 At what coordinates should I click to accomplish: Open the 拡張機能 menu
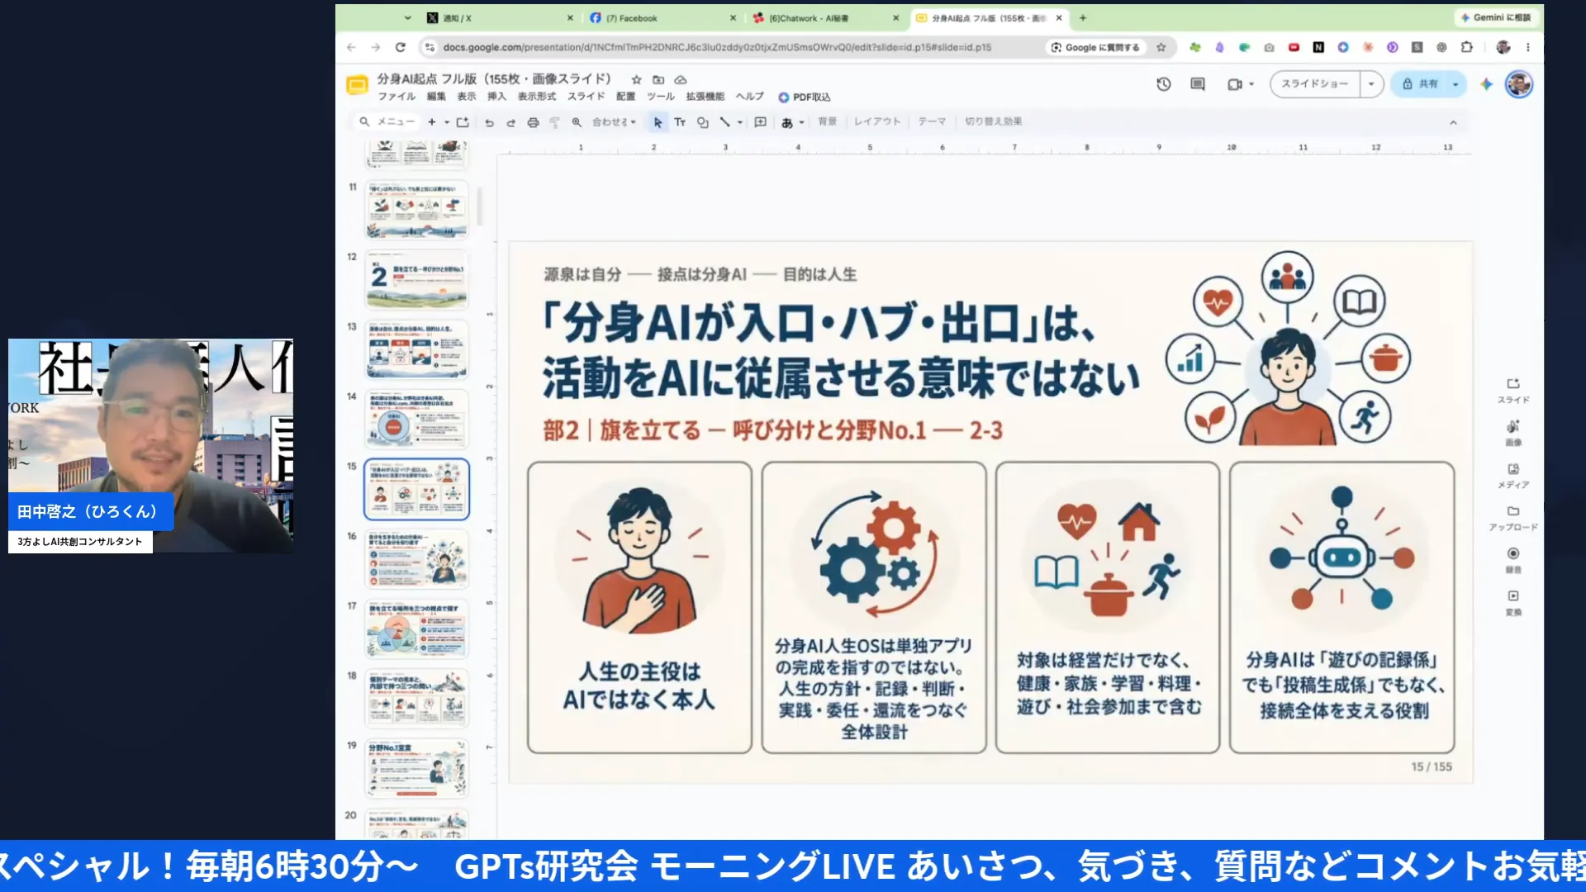tap(705, 97)
